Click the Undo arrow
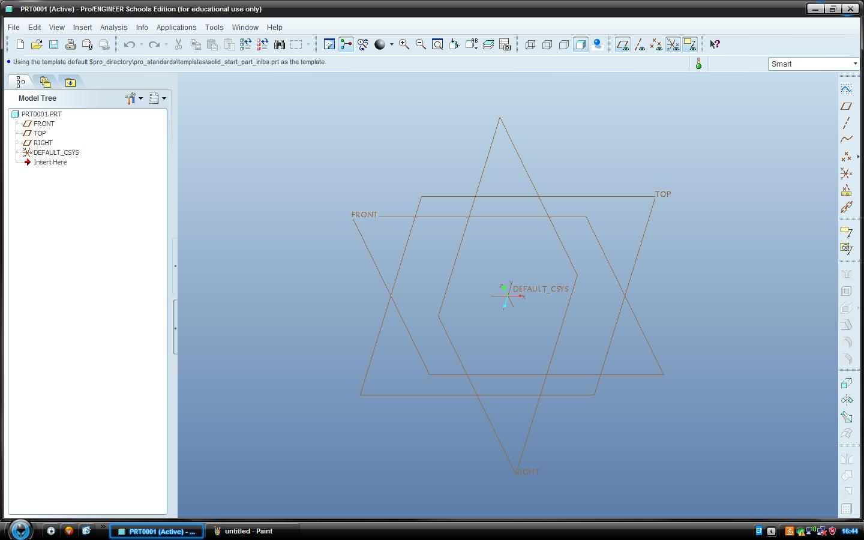 pos(129,44)
